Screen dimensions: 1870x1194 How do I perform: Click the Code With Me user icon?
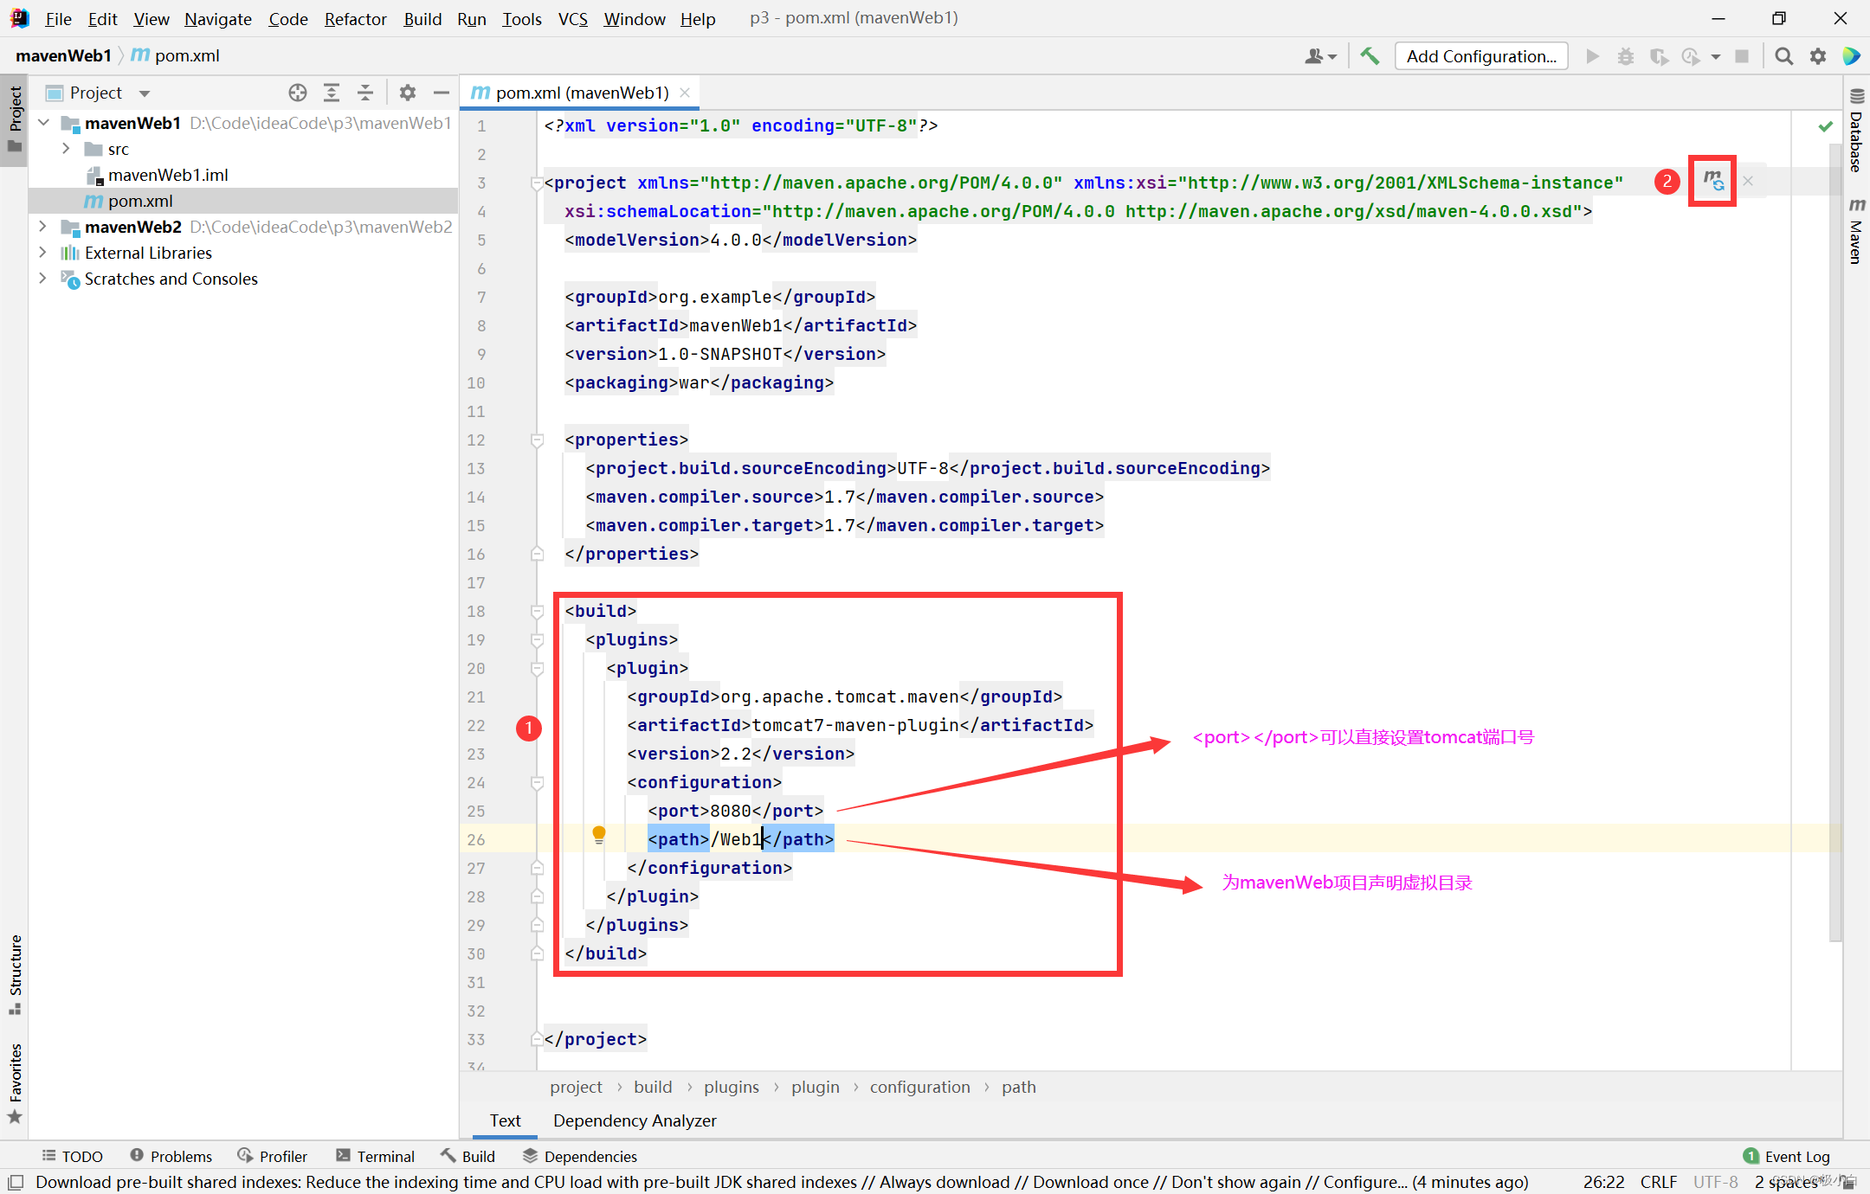point(1319,56)
